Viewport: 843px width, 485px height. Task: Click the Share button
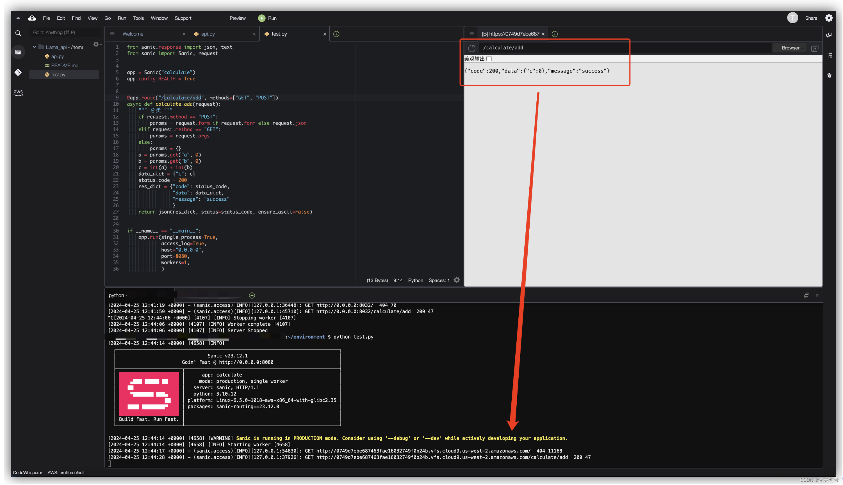(x=811, y=18)
